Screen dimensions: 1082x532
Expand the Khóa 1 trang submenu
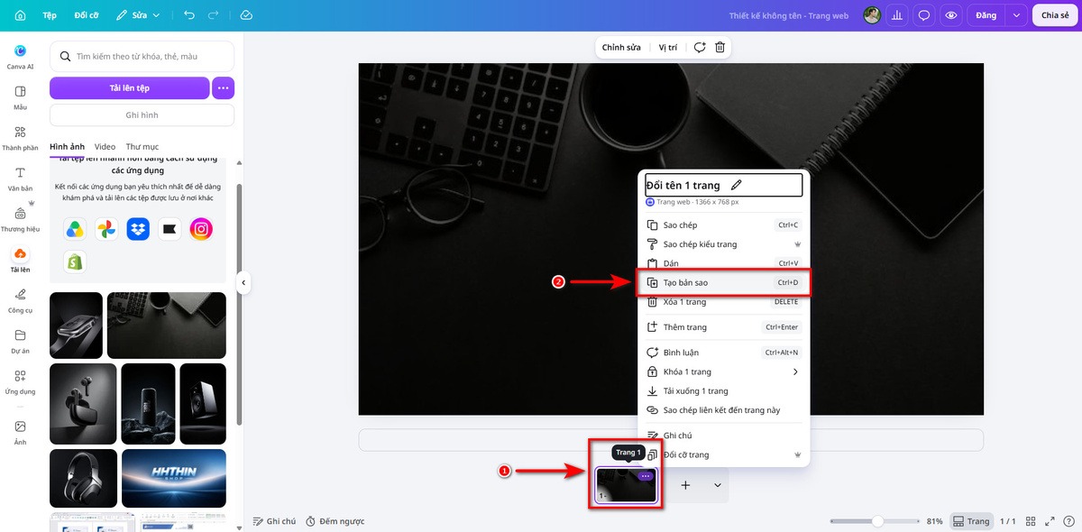coord(724,371)
